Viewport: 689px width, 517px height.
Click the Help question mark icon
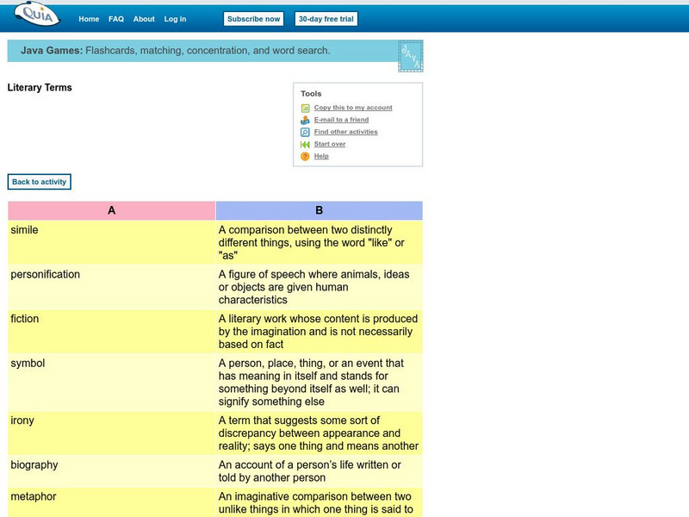point(305,157)
